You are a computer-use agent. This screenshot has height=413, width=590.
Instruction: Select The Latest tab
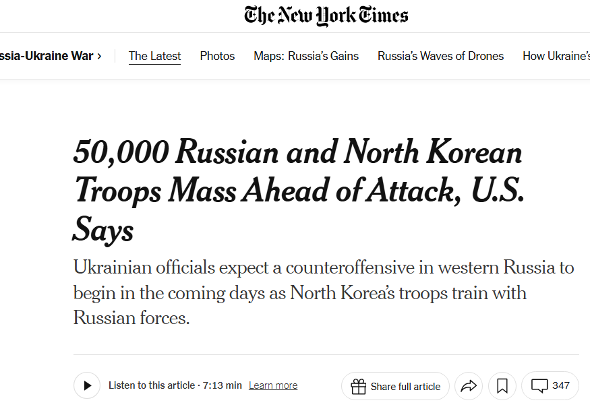tap(154, 56)
